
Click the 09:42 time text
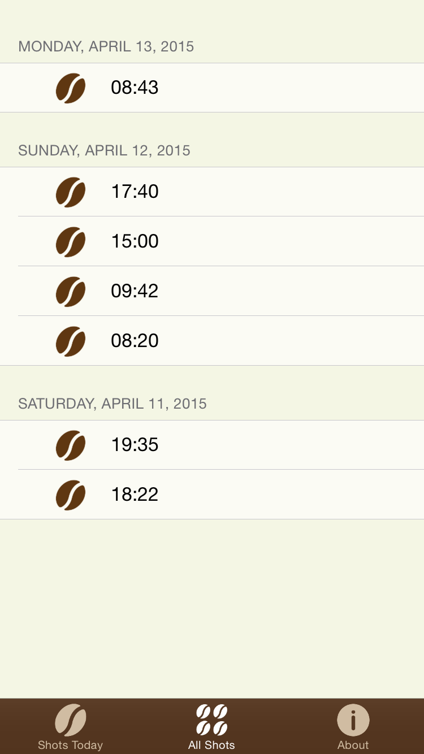pos(135,291)
